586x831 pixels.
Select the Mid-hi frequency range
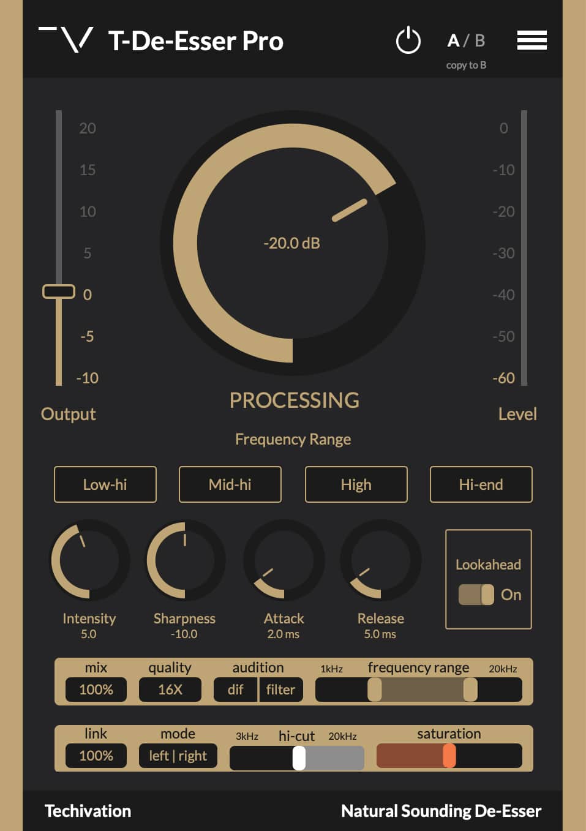pyautogui.click(x=230, y=484)
